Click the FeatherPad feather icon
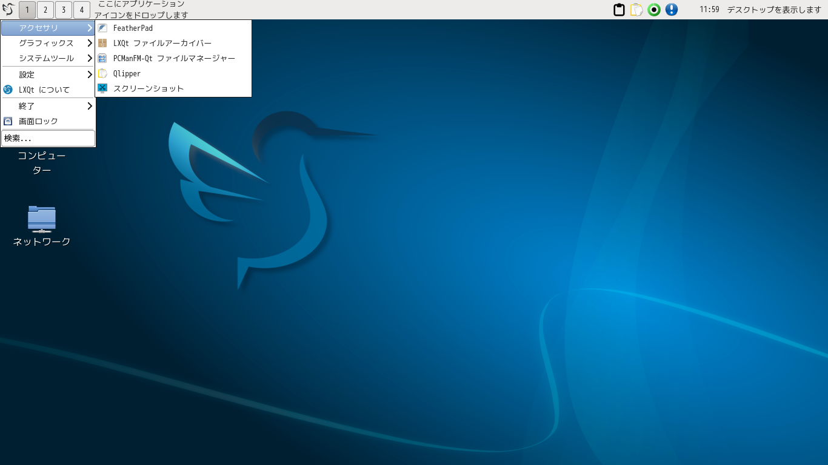Image resolution: width=828 pixels, height=465 pixels. click(102, 28)
